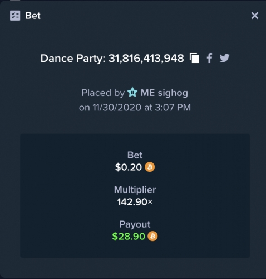Close the Bet dialog

point(255,16)
